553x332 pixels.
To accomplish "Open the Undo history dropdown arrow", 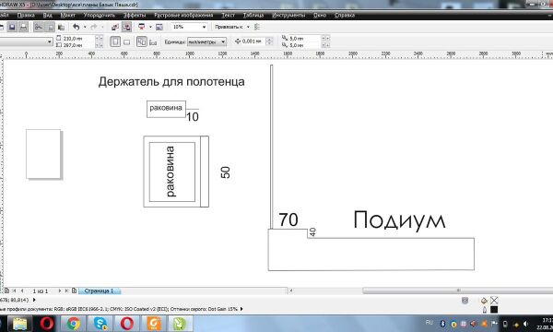I will pyautogui.click(x=85, y=27).
